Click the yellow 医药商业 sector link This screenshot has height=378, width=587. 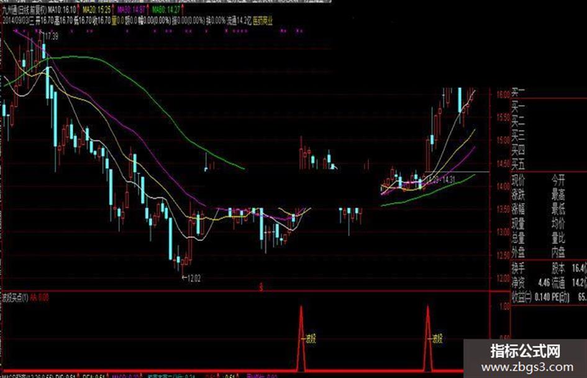(x=263, y=21)
